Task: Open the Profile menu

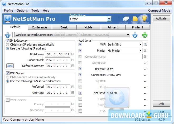Action: (8, 11)
